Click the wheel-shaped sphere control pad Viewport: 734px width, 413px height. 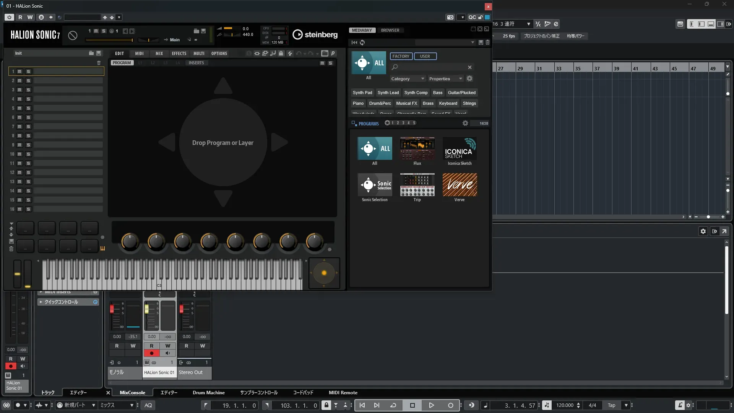324,273
